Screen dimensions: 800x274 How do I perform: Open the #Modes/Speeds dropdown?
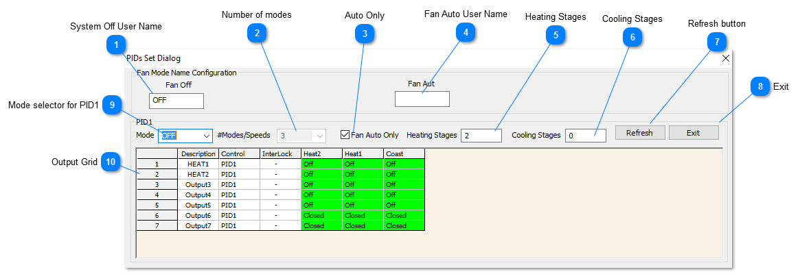tap(320, 136)
